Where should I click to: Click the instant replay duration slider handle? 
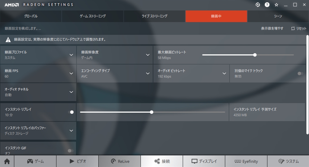pyautogui.click(x=151, y=112)
